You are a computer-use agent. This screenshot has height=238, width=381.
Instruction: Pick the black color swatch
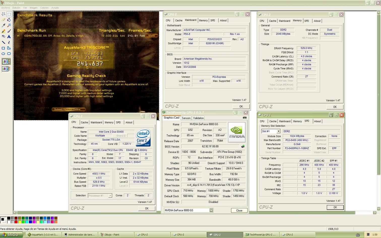[9, 218]
